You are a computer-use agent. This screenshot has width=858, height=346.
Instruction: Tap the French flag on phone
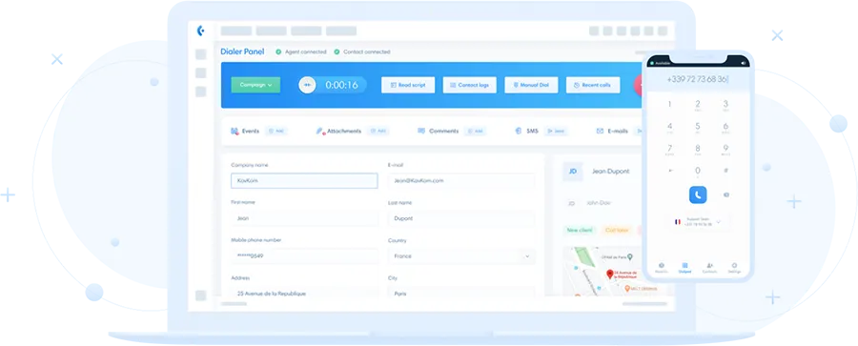(x=678, y=222)
